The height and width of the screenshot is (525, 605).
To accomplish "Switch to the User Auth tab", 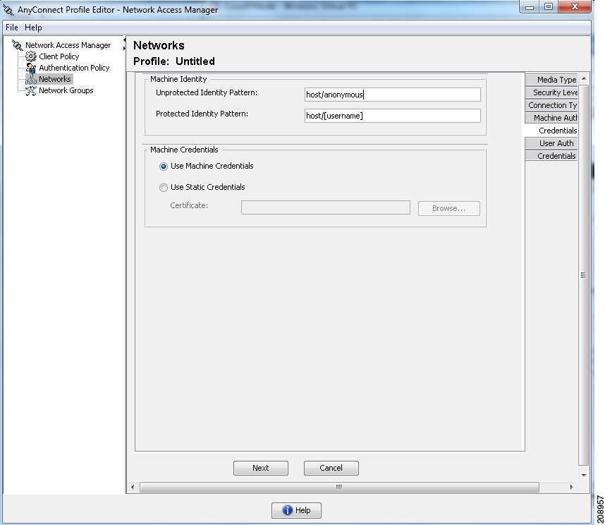I will [x=551, y=143].
